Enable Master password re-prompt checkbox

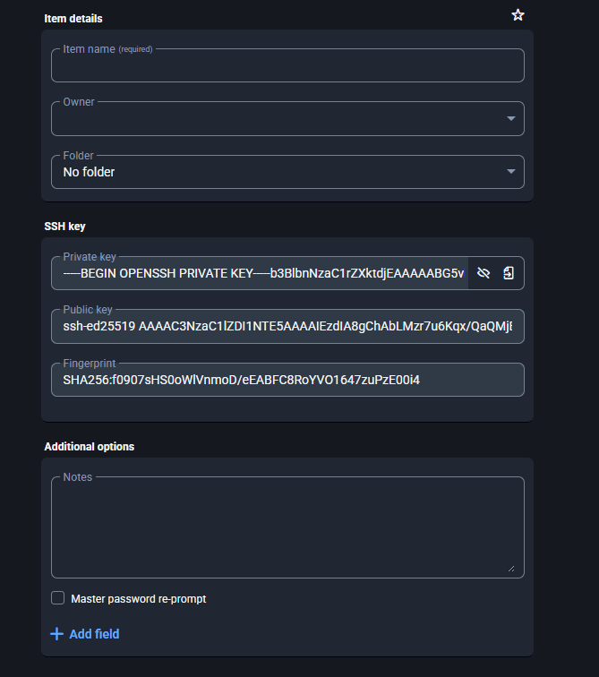click(x=58, y=598)
